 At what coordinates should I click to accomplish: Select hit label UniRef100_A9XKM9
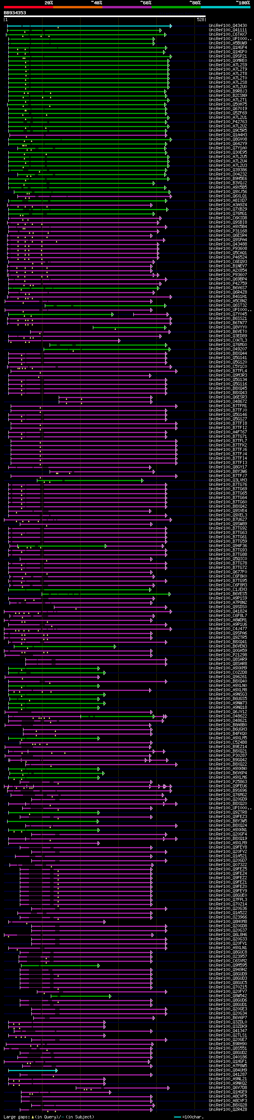pos(228,669)
